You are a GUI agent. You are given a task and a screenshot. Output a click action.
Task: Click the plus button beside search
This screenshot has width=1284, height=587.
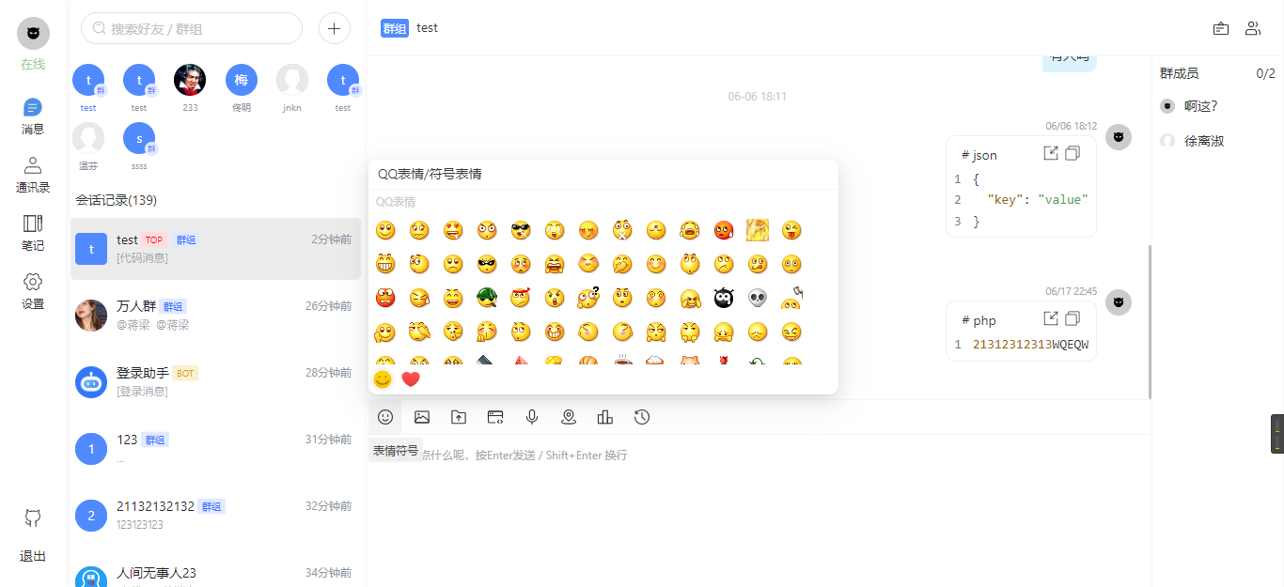(335, 28)
